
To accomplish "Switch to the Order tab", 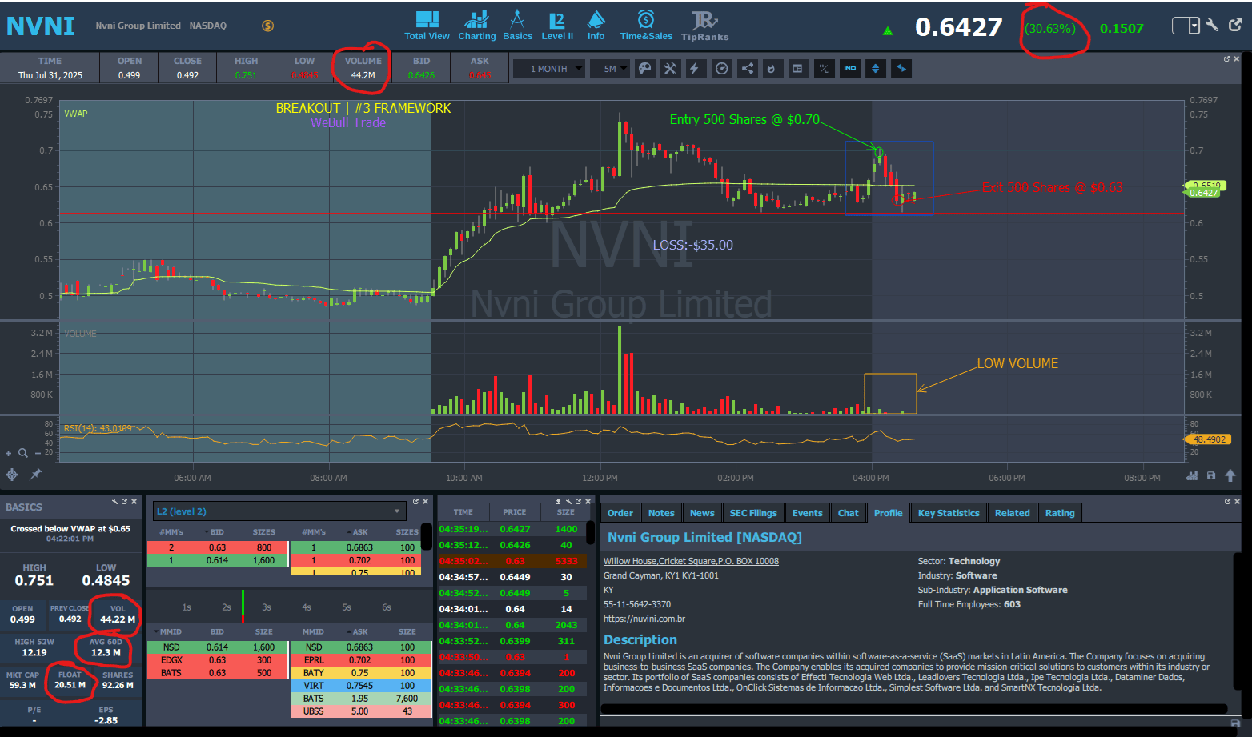I will [620, 513].
